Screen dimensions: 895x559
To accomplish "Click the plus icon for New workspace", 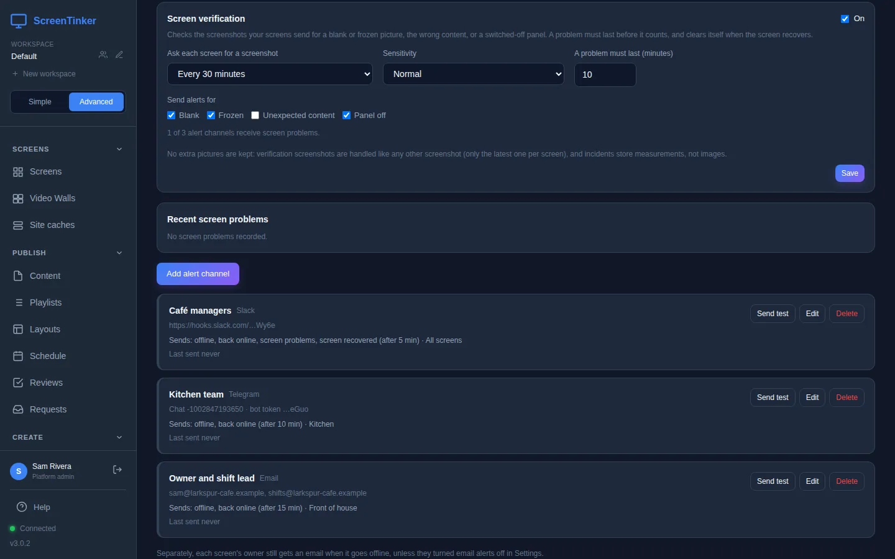I will click(x=15, y=74).
